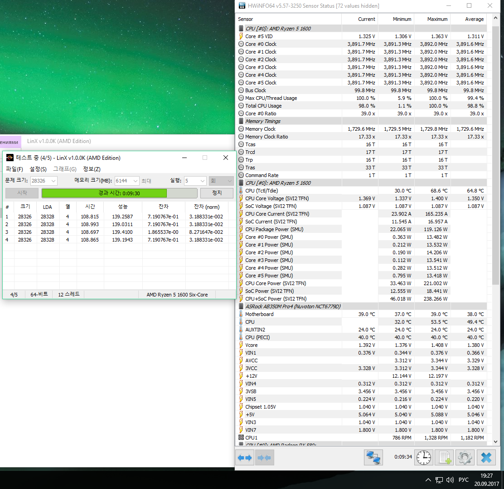The image size is (504, 489).
Task: Show hidden tray icons chevron
Action: tap(428, 479)
